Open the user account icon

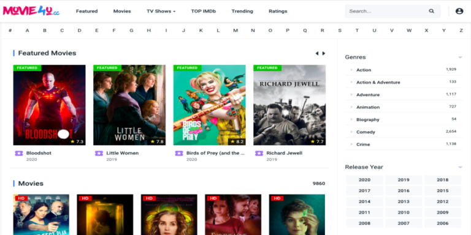tap(459, 11)
